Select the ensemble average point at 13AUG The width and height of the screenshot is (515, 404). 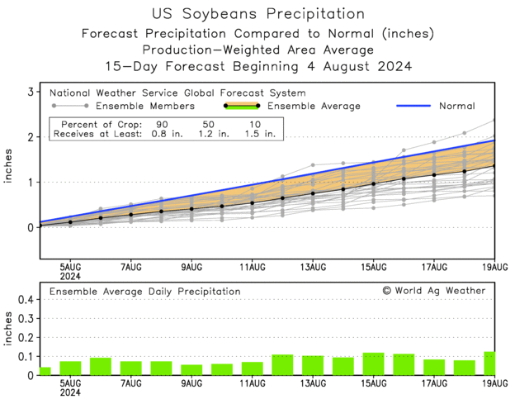tap(313, 193)
